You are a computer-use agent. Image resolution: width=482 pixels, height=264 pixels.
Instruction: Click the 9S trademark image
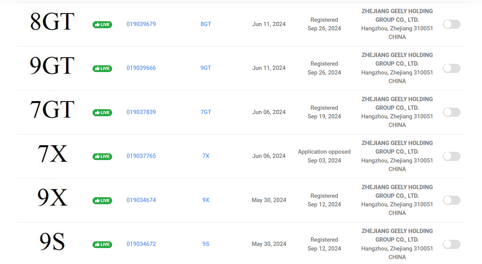coord(52,241)
